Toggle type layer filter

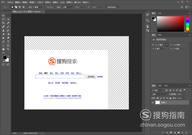point(173,90)
